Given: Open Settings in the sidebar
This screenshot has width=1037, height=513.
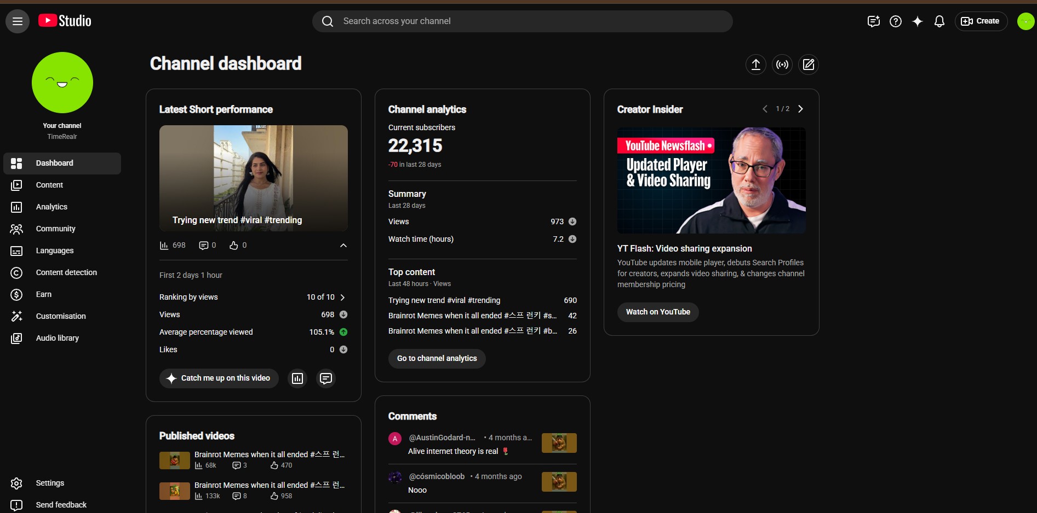Looking at the screenshot, I should coord(62,483).
